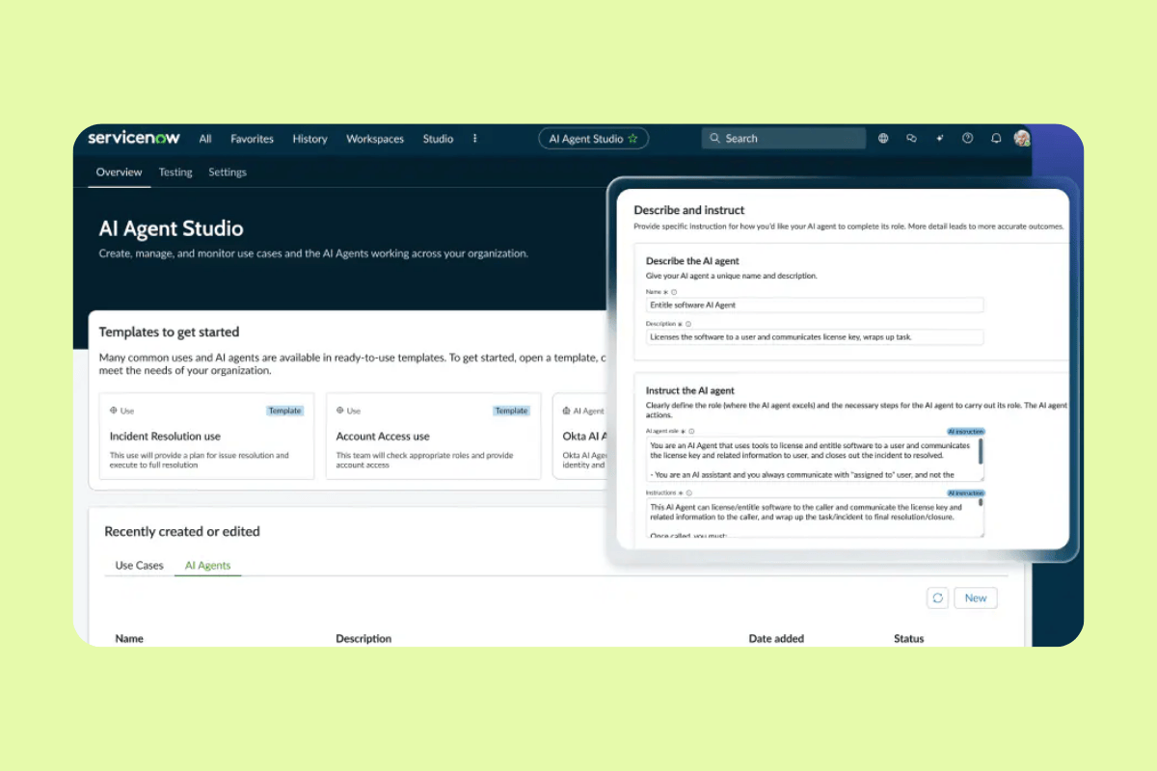Click inside the Search field

tap(783, 138)
